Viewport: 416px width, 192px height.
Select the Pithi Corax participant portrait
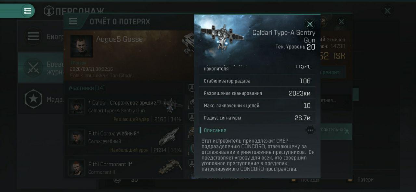click(77, 137)
